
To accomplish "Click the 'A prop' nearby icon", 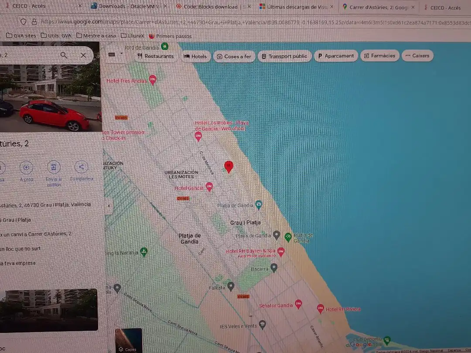I will (x=27, y=167).
